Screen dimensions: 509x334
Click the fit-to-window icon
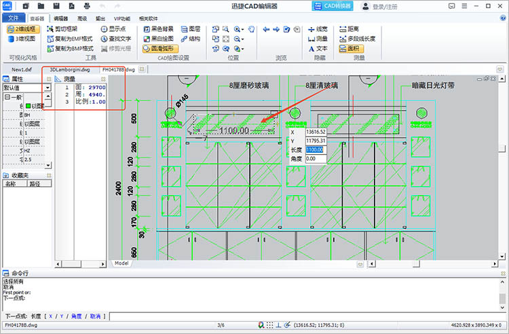point(226,39)
